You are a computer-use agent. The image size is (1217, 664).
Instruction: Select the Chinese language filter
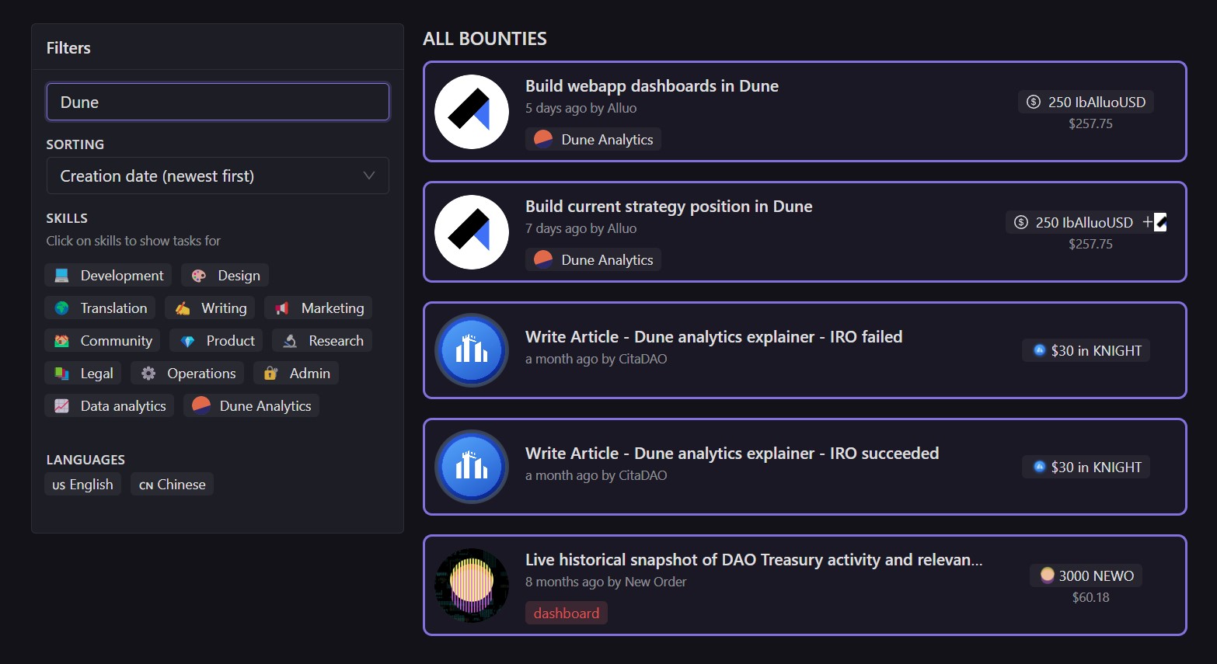click(172, 485)
